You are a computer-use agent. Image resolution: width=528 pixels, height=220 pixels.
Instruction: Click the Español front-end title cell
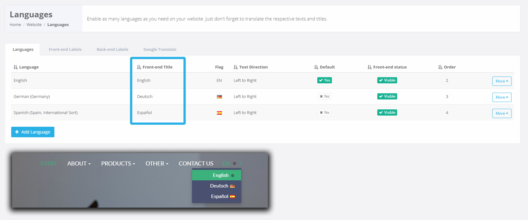click(145, 113)
